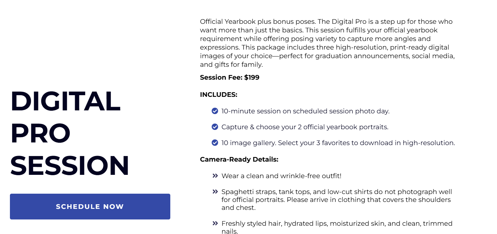Click the INCLUDES: label
497x234 pixels.
(219, 95)
